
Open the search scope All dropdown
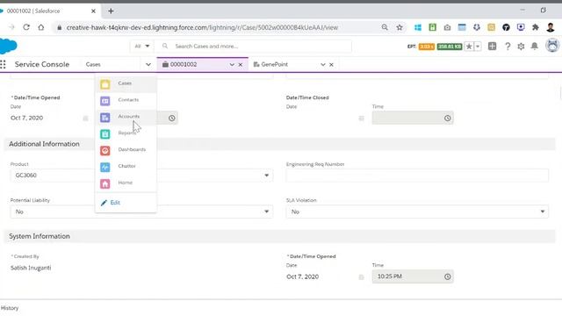[x=142, y=47]
